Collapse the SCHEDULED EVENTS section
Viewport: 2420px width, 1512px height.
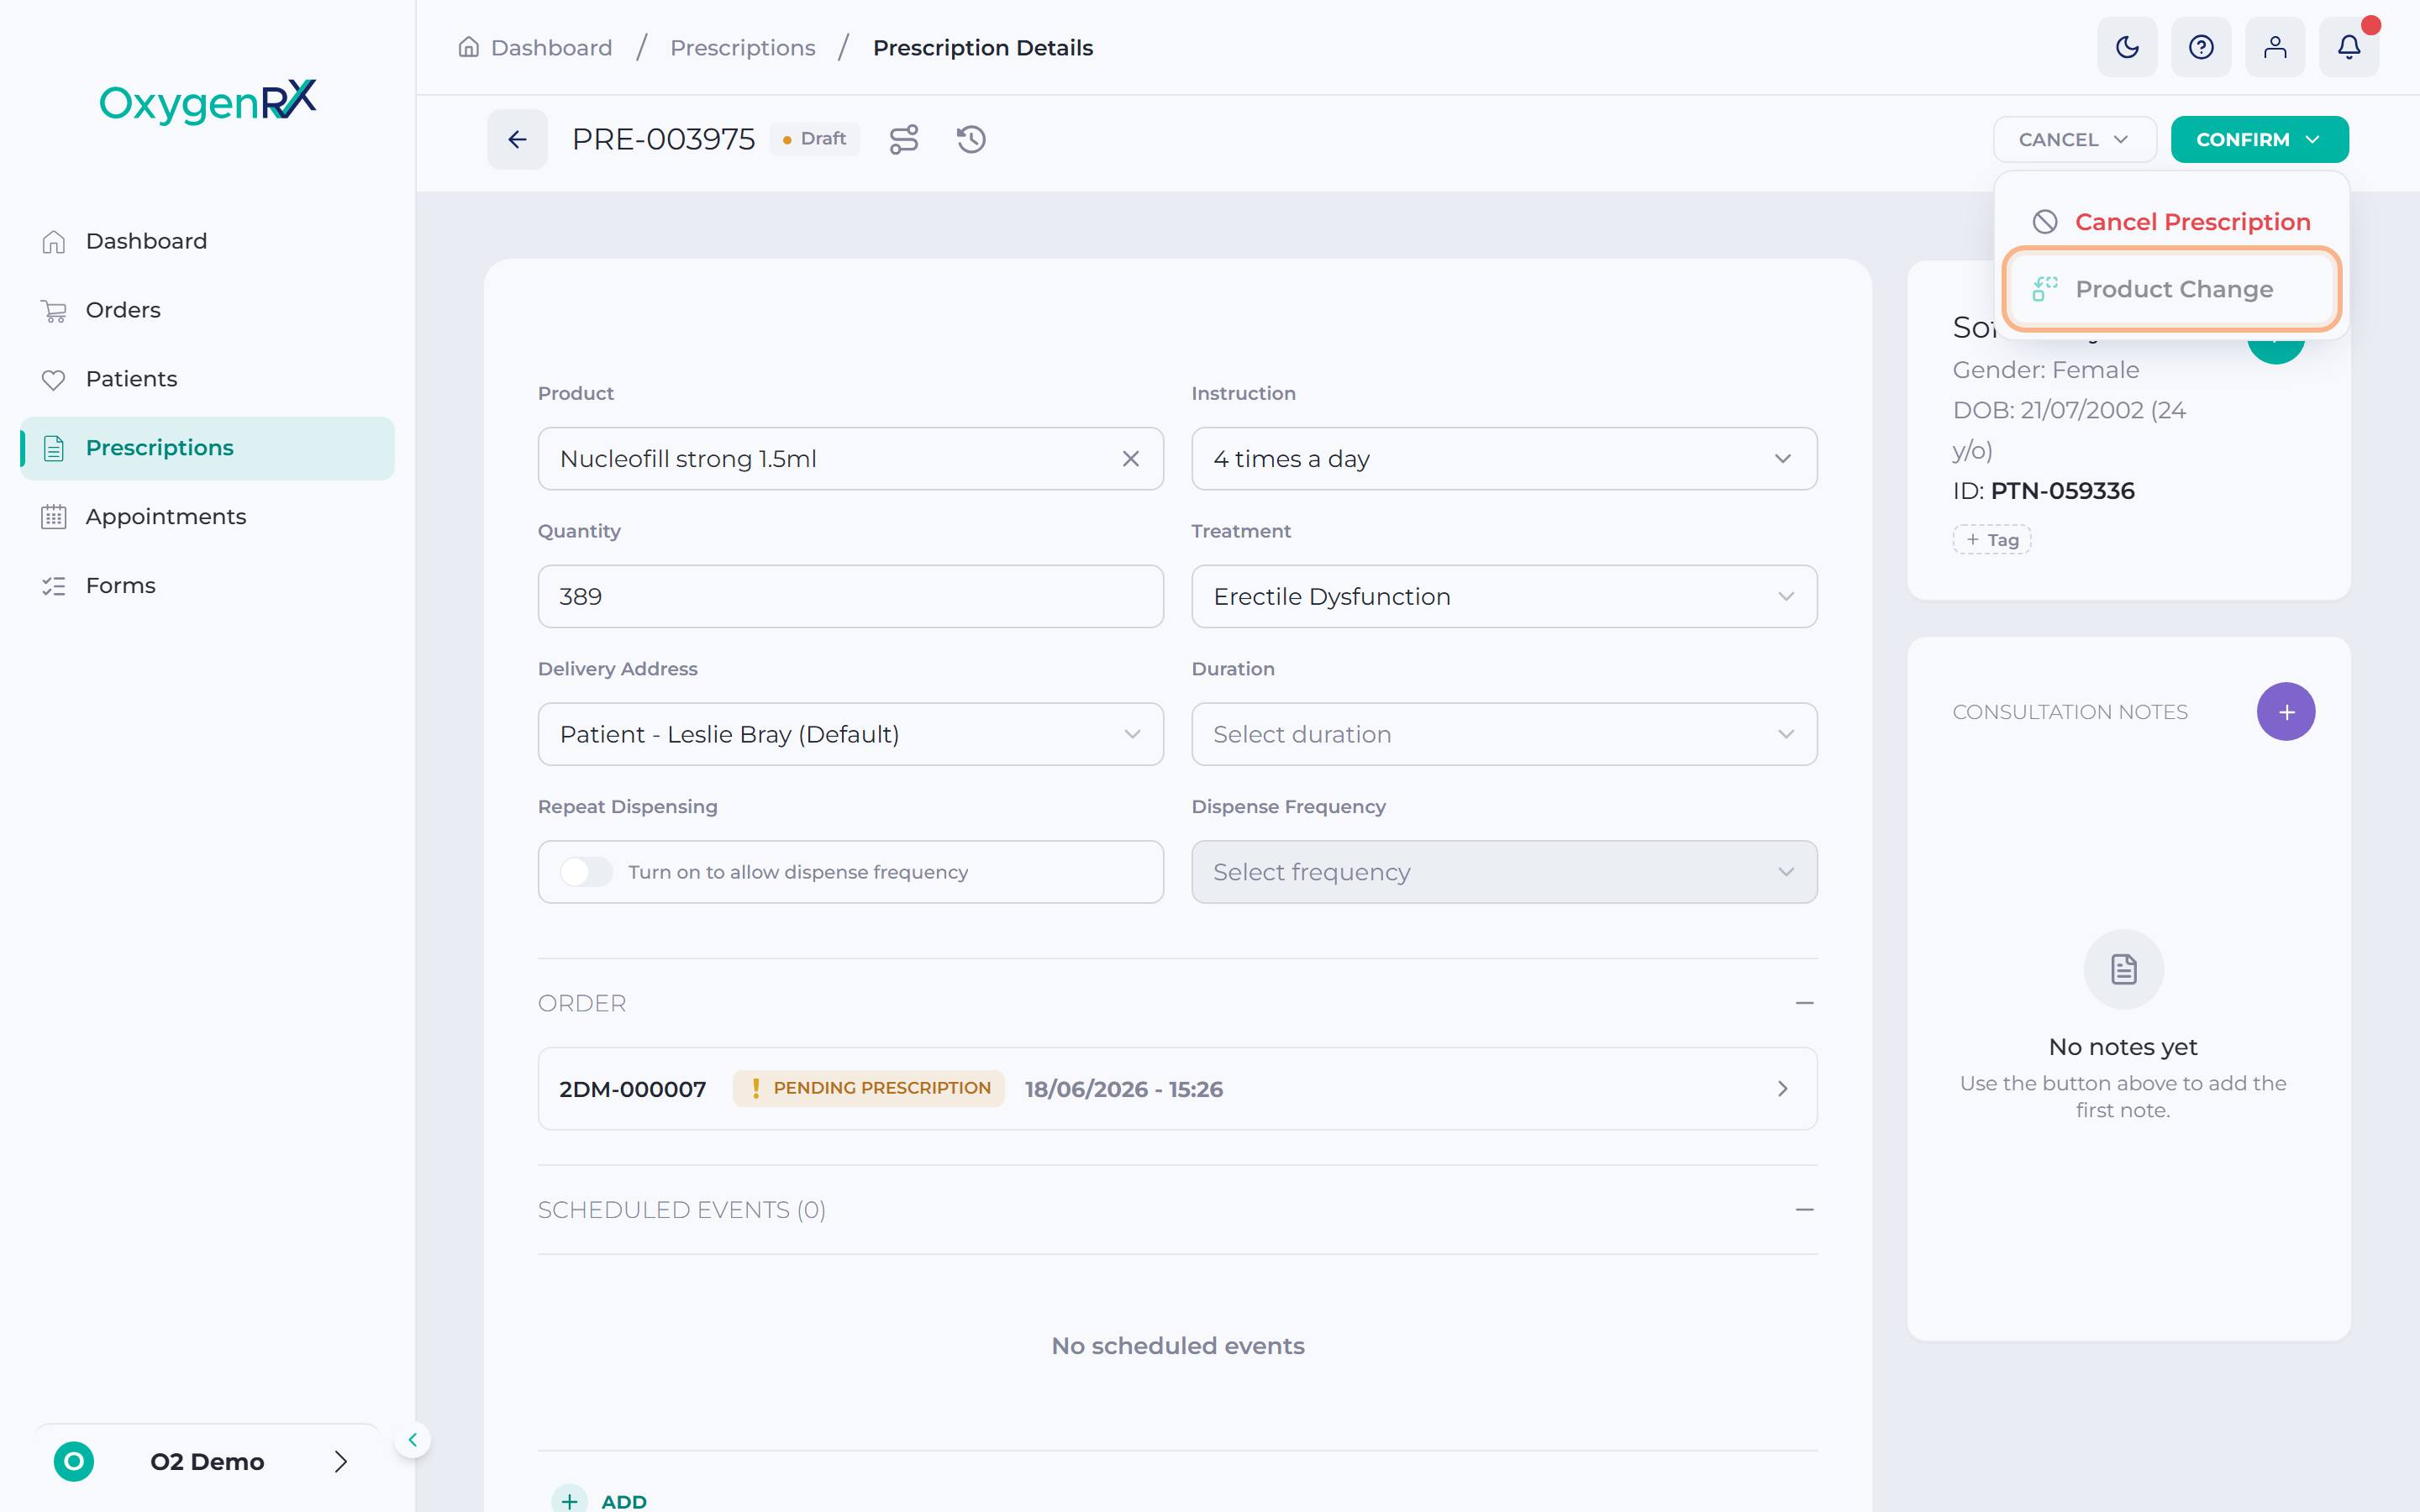1804,1210
